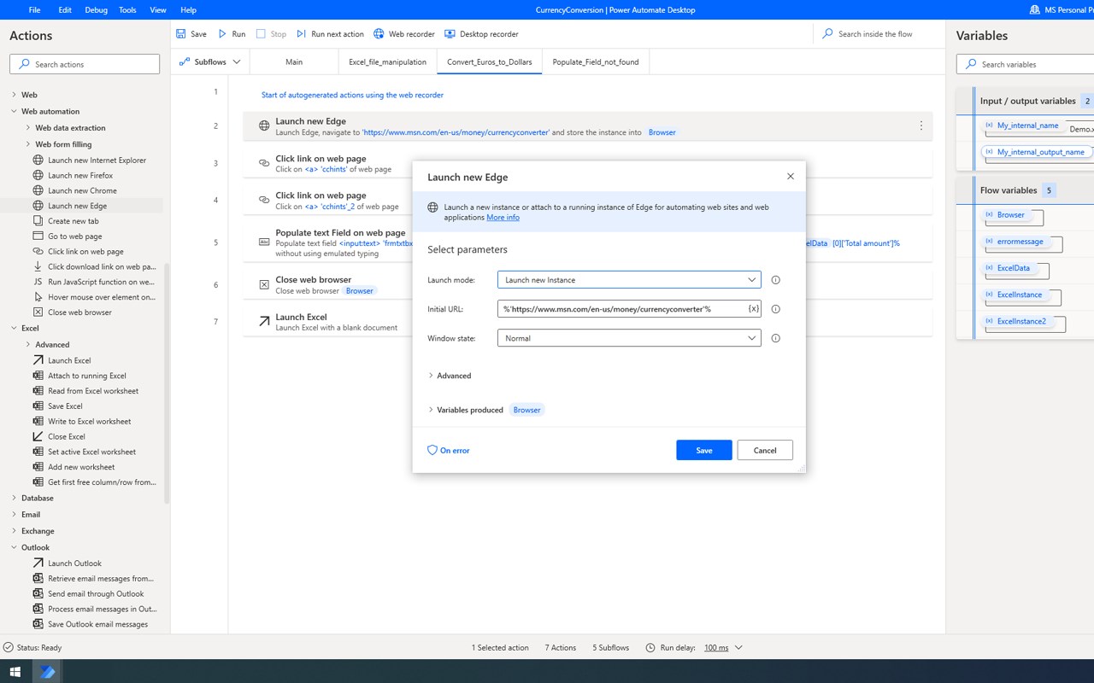Cancel the Launch new Edge dialog
Viewport: 1094px width, 683px height.
tap(765, 450)
